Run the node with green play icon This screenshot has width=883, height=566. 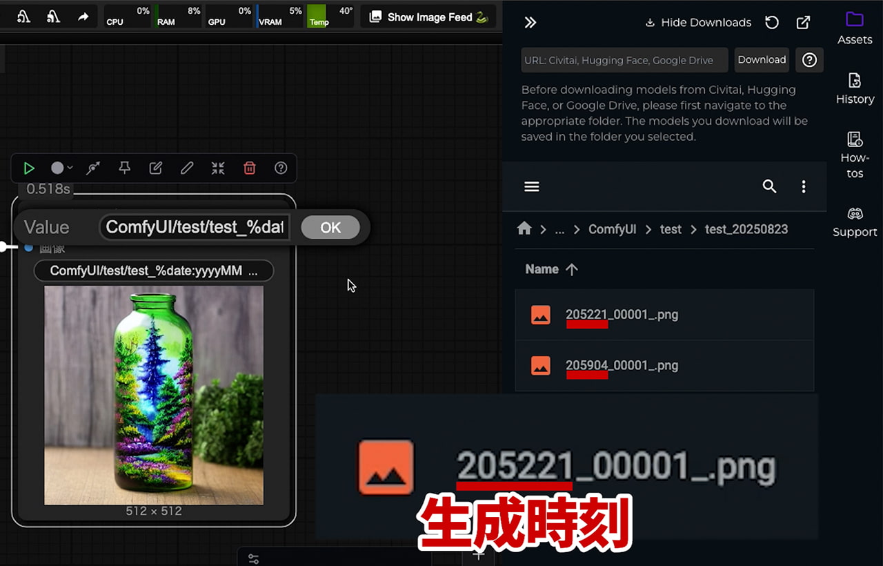(x=29, y=168)
